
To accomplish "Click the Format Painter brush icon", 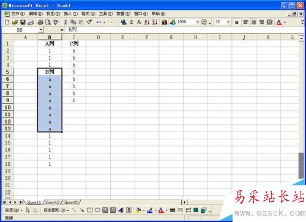I will coord(89,22).
